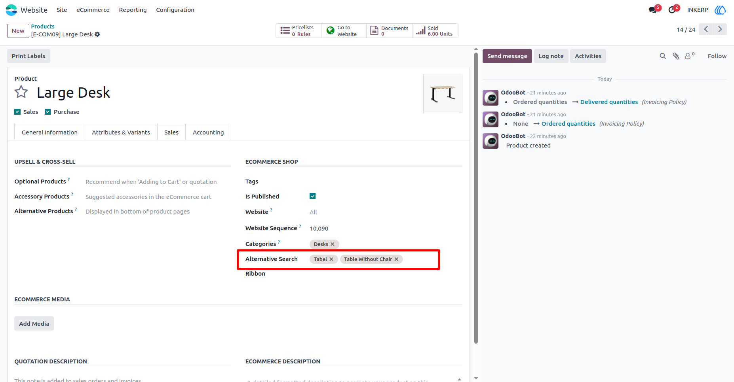The height and width of the screenshot is (382, 734).
Task: Open the activities clock icon
Action: (x=672, y=10)
